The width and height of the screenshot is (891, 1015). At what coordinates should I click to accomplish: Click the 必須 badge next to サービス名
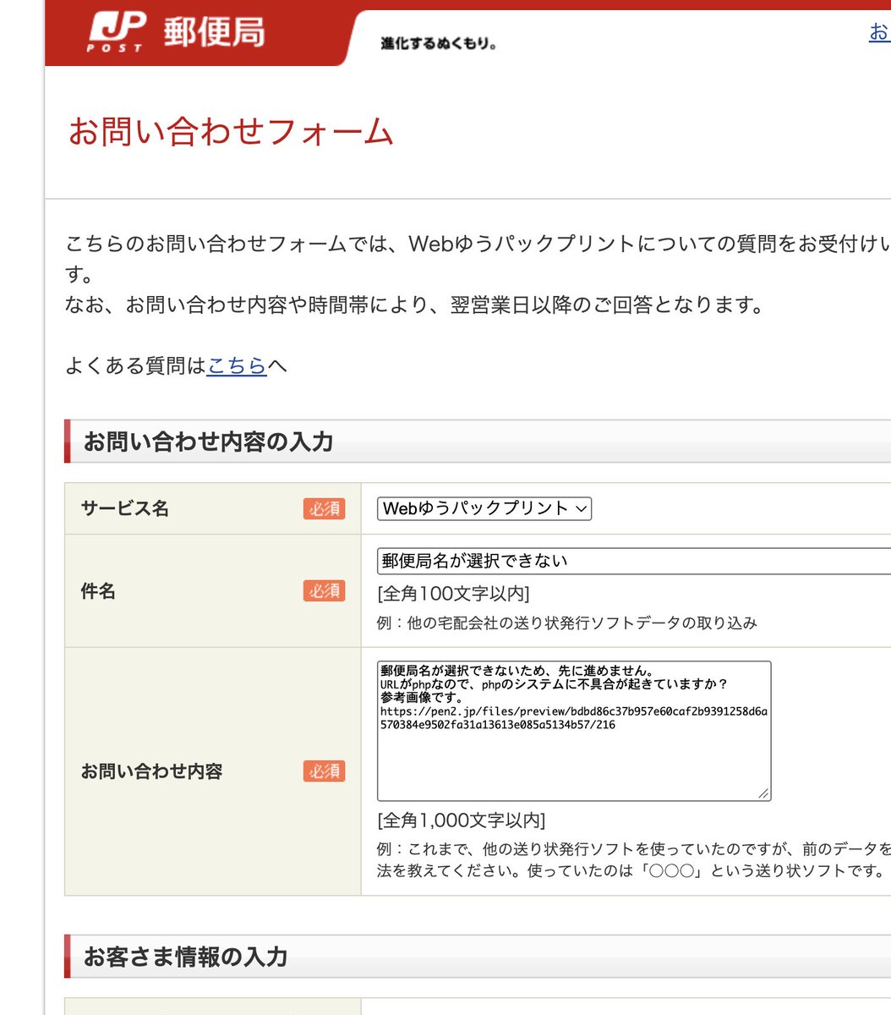click(x=325, y=508)
